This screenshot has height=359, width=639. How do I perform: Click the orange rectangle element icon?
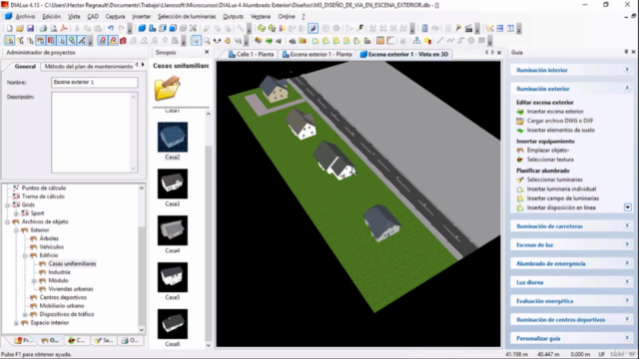tap(380, 40)
